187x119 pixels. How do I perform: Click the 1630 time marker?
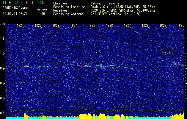click(x=181, y=26)
